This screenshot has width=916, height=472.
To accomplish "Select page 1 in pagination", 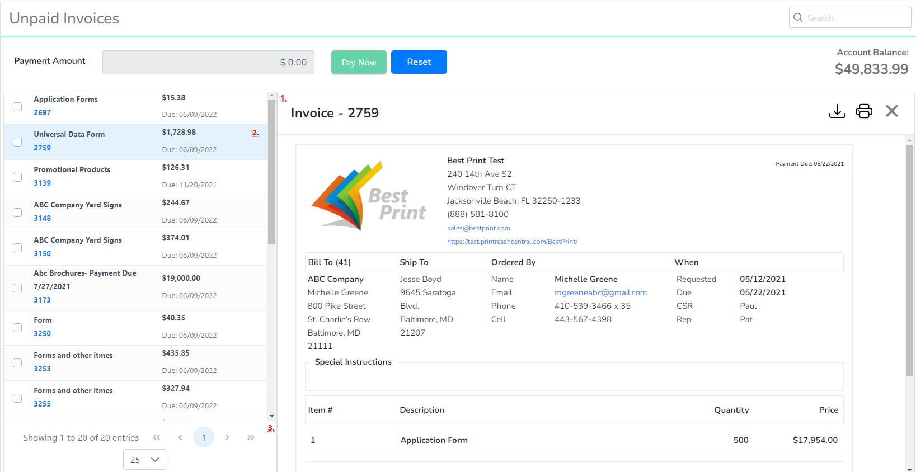I will coord(204,437).
